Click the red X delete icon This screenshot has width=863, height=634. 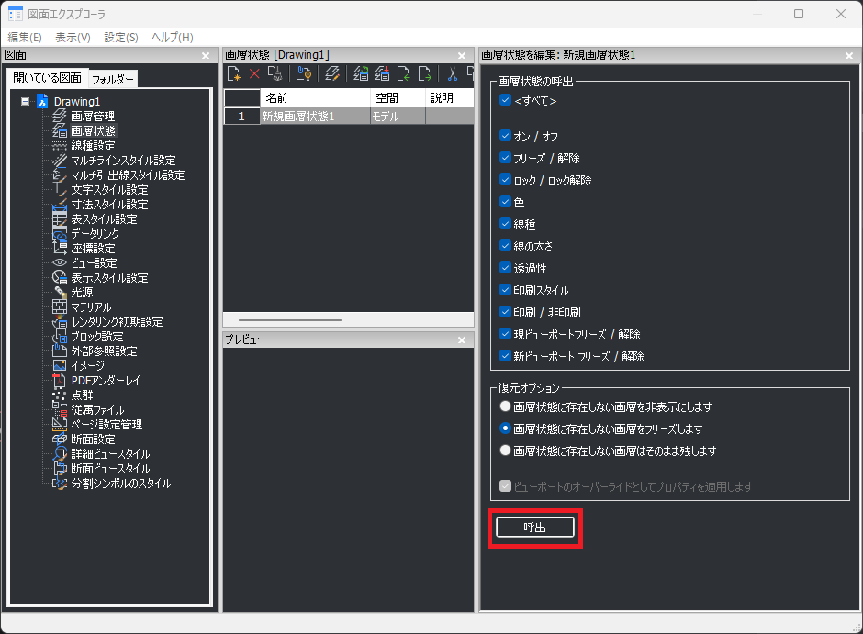(254, 73)
